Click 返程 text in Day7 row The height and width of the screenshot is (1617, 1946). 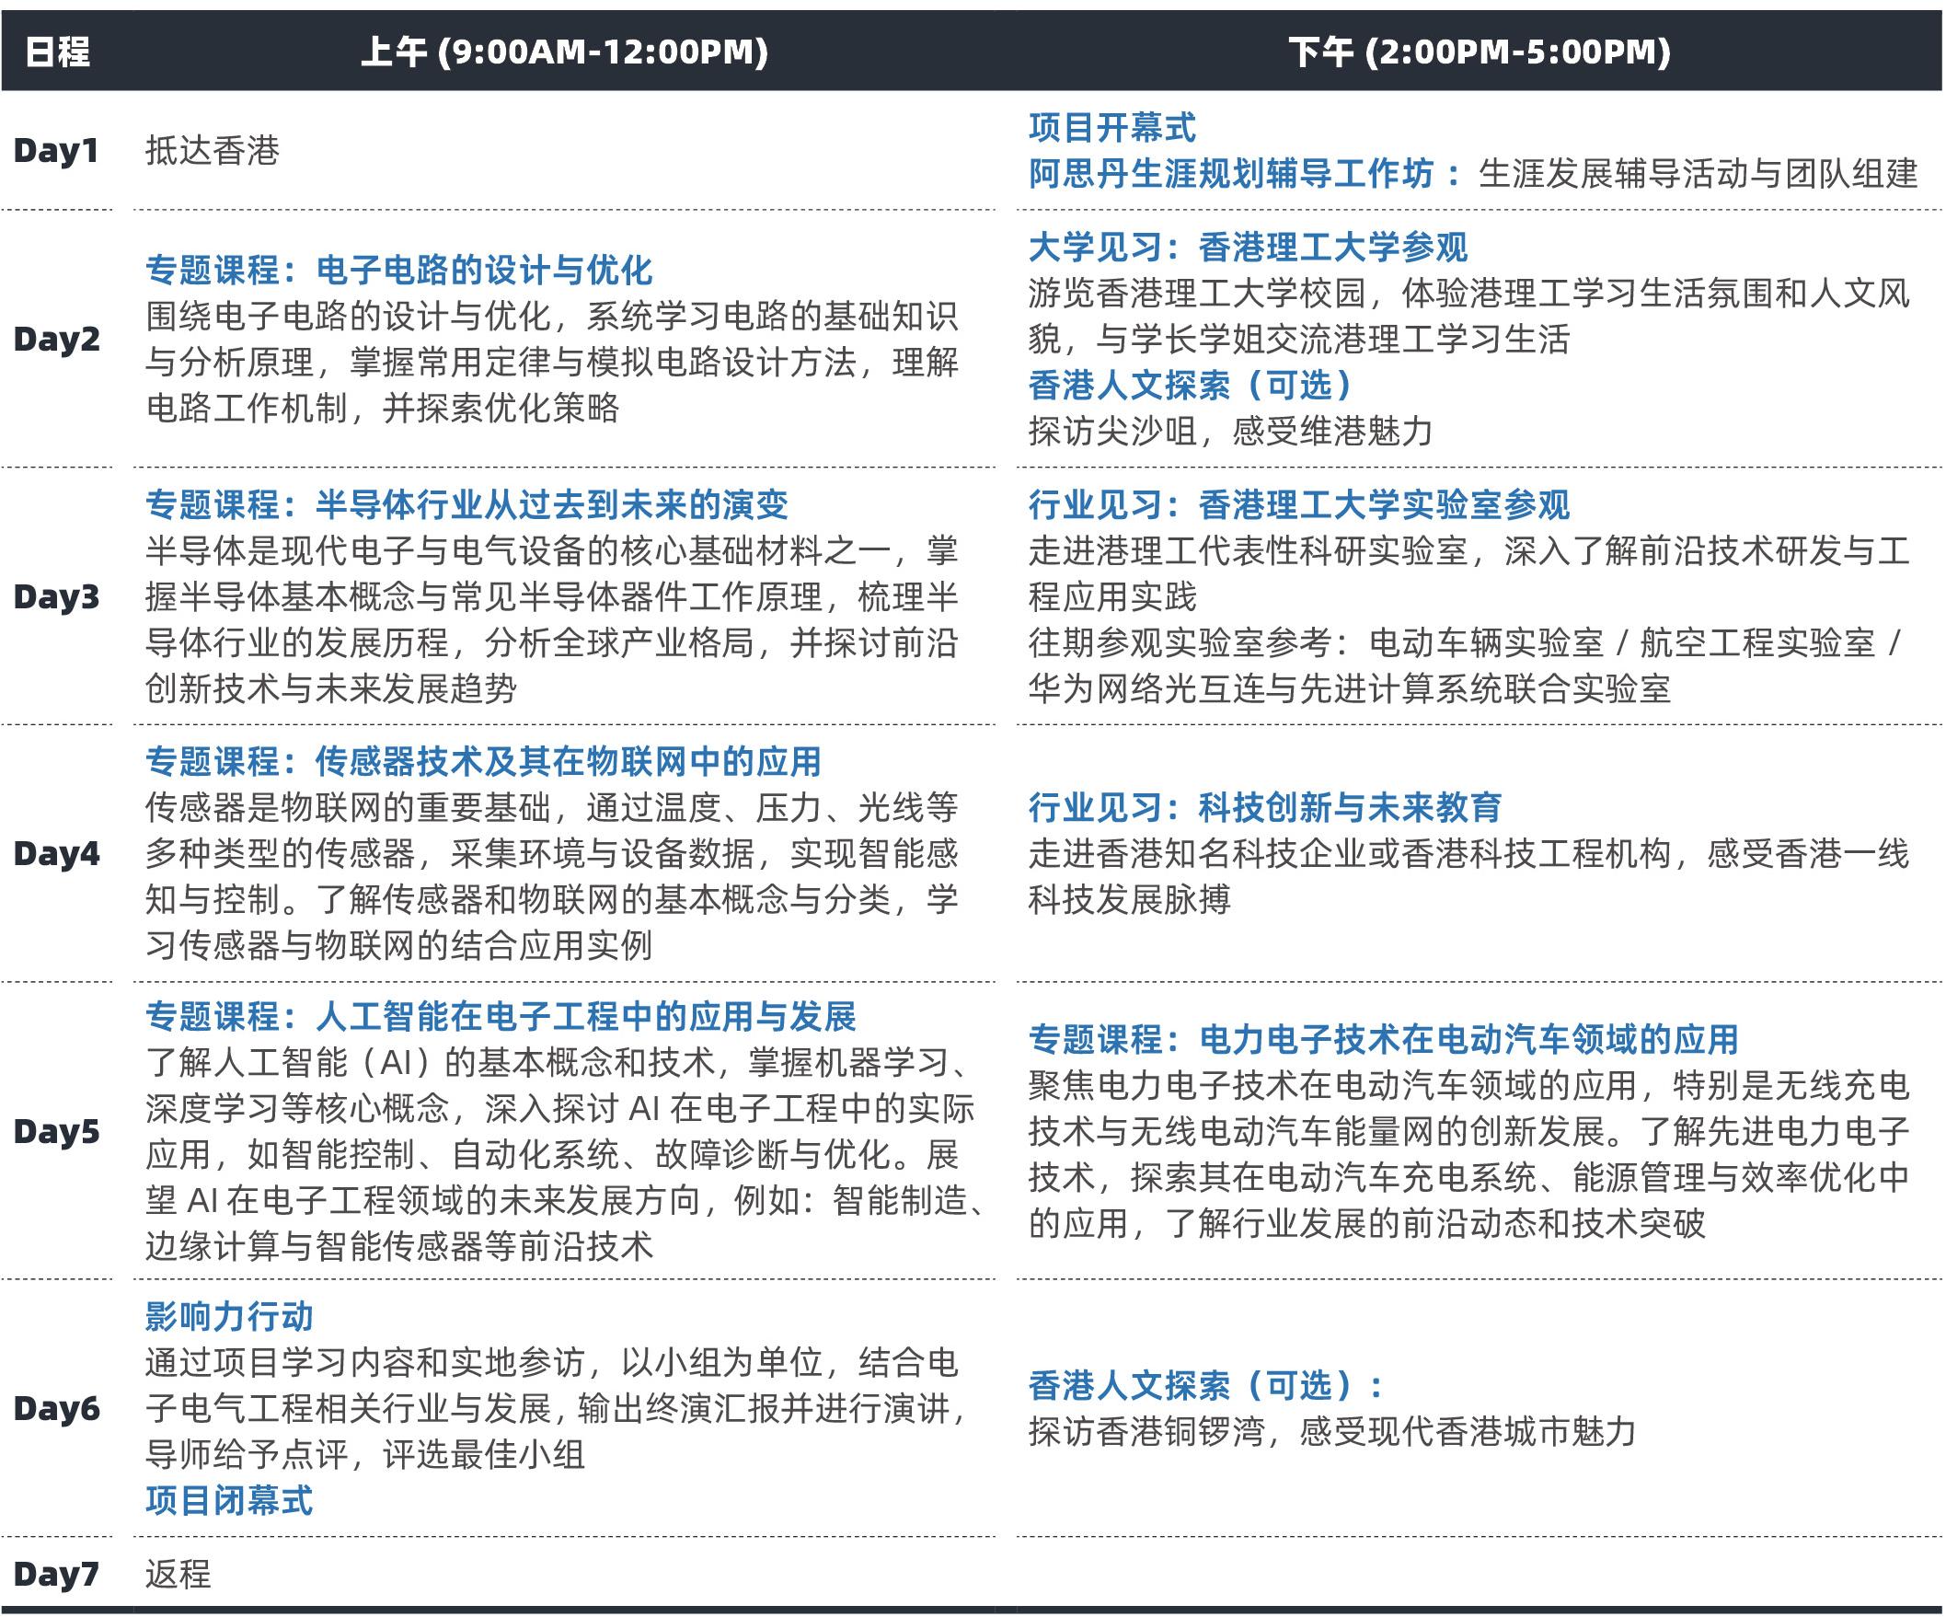click(178, 1574)
